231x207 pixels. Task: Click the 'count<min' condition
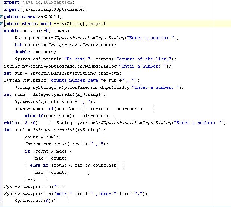(x=106, y=165)
